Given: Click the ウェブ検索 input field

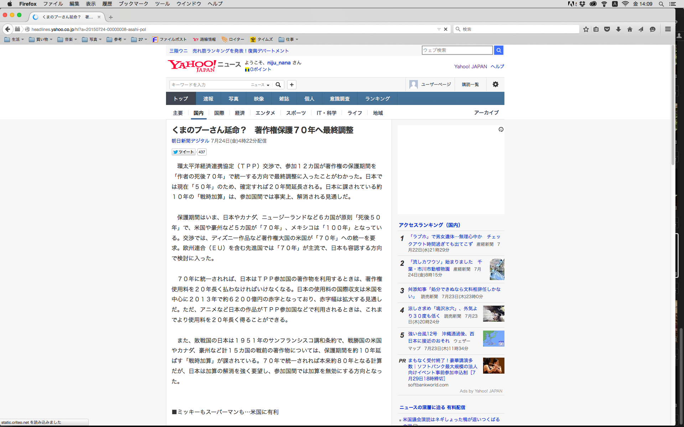Looking at the screenshot, I should (x=457, y=50).
